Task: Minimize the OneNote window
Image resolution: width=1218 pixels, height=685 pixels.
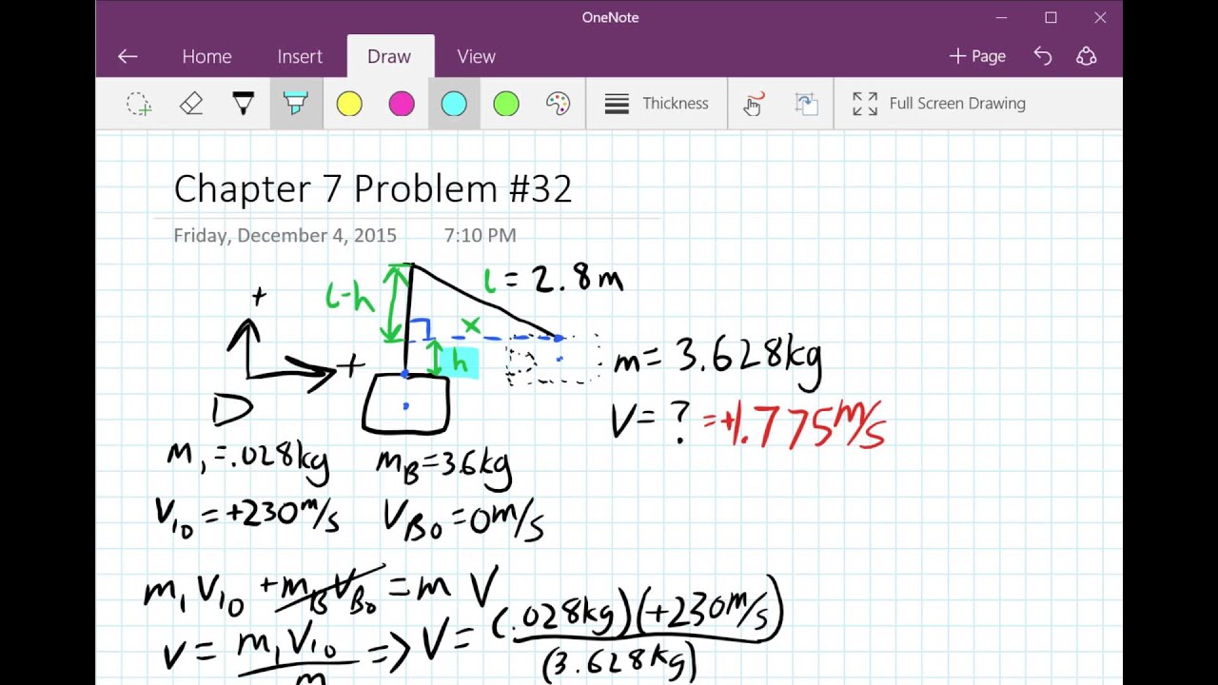Action: click(x=1001, y=17)
